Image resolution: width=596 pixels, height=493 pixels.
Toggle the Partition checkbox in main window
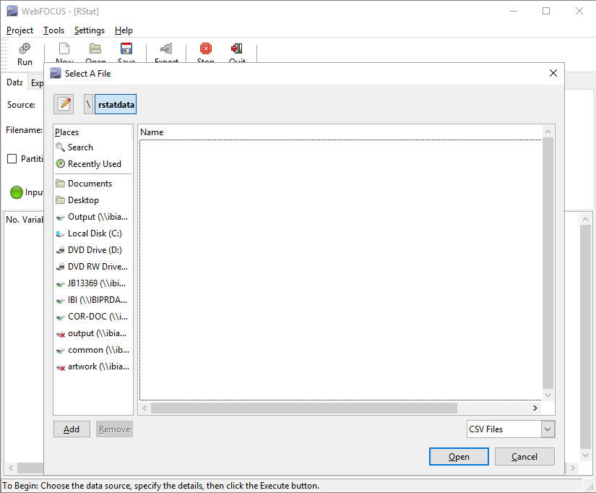12,158
